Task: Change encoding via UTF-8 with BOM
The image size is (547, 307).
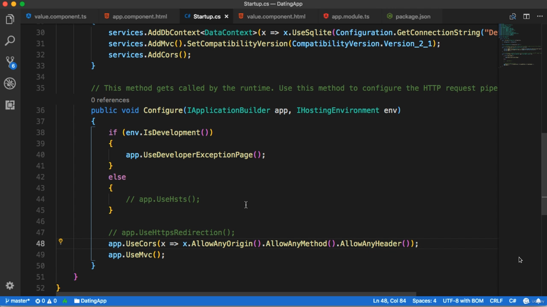Action: [x=463, y=301]
